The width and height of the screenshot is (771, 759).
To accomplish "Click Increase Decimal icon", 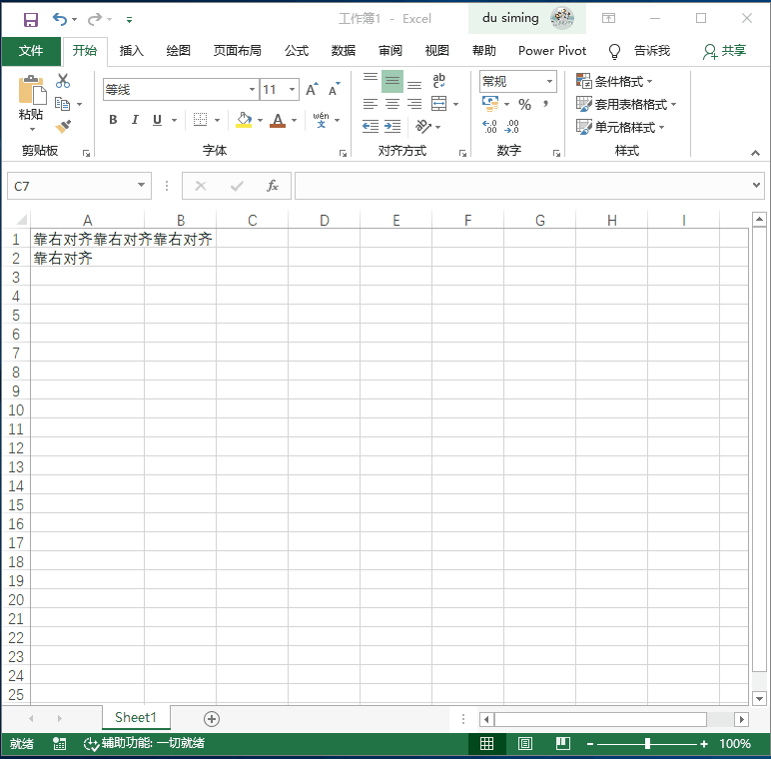I will 489,127.
